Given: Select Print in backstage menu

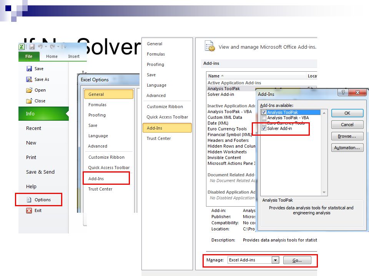Looking at the screenshot, I should (31, 158).
